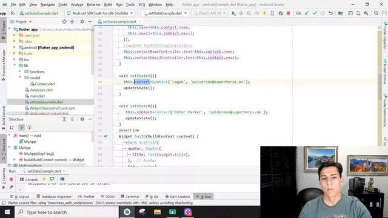Open Project Structure folder icon in toolbar
The image size is (388, 218).
tap(341, 13)
